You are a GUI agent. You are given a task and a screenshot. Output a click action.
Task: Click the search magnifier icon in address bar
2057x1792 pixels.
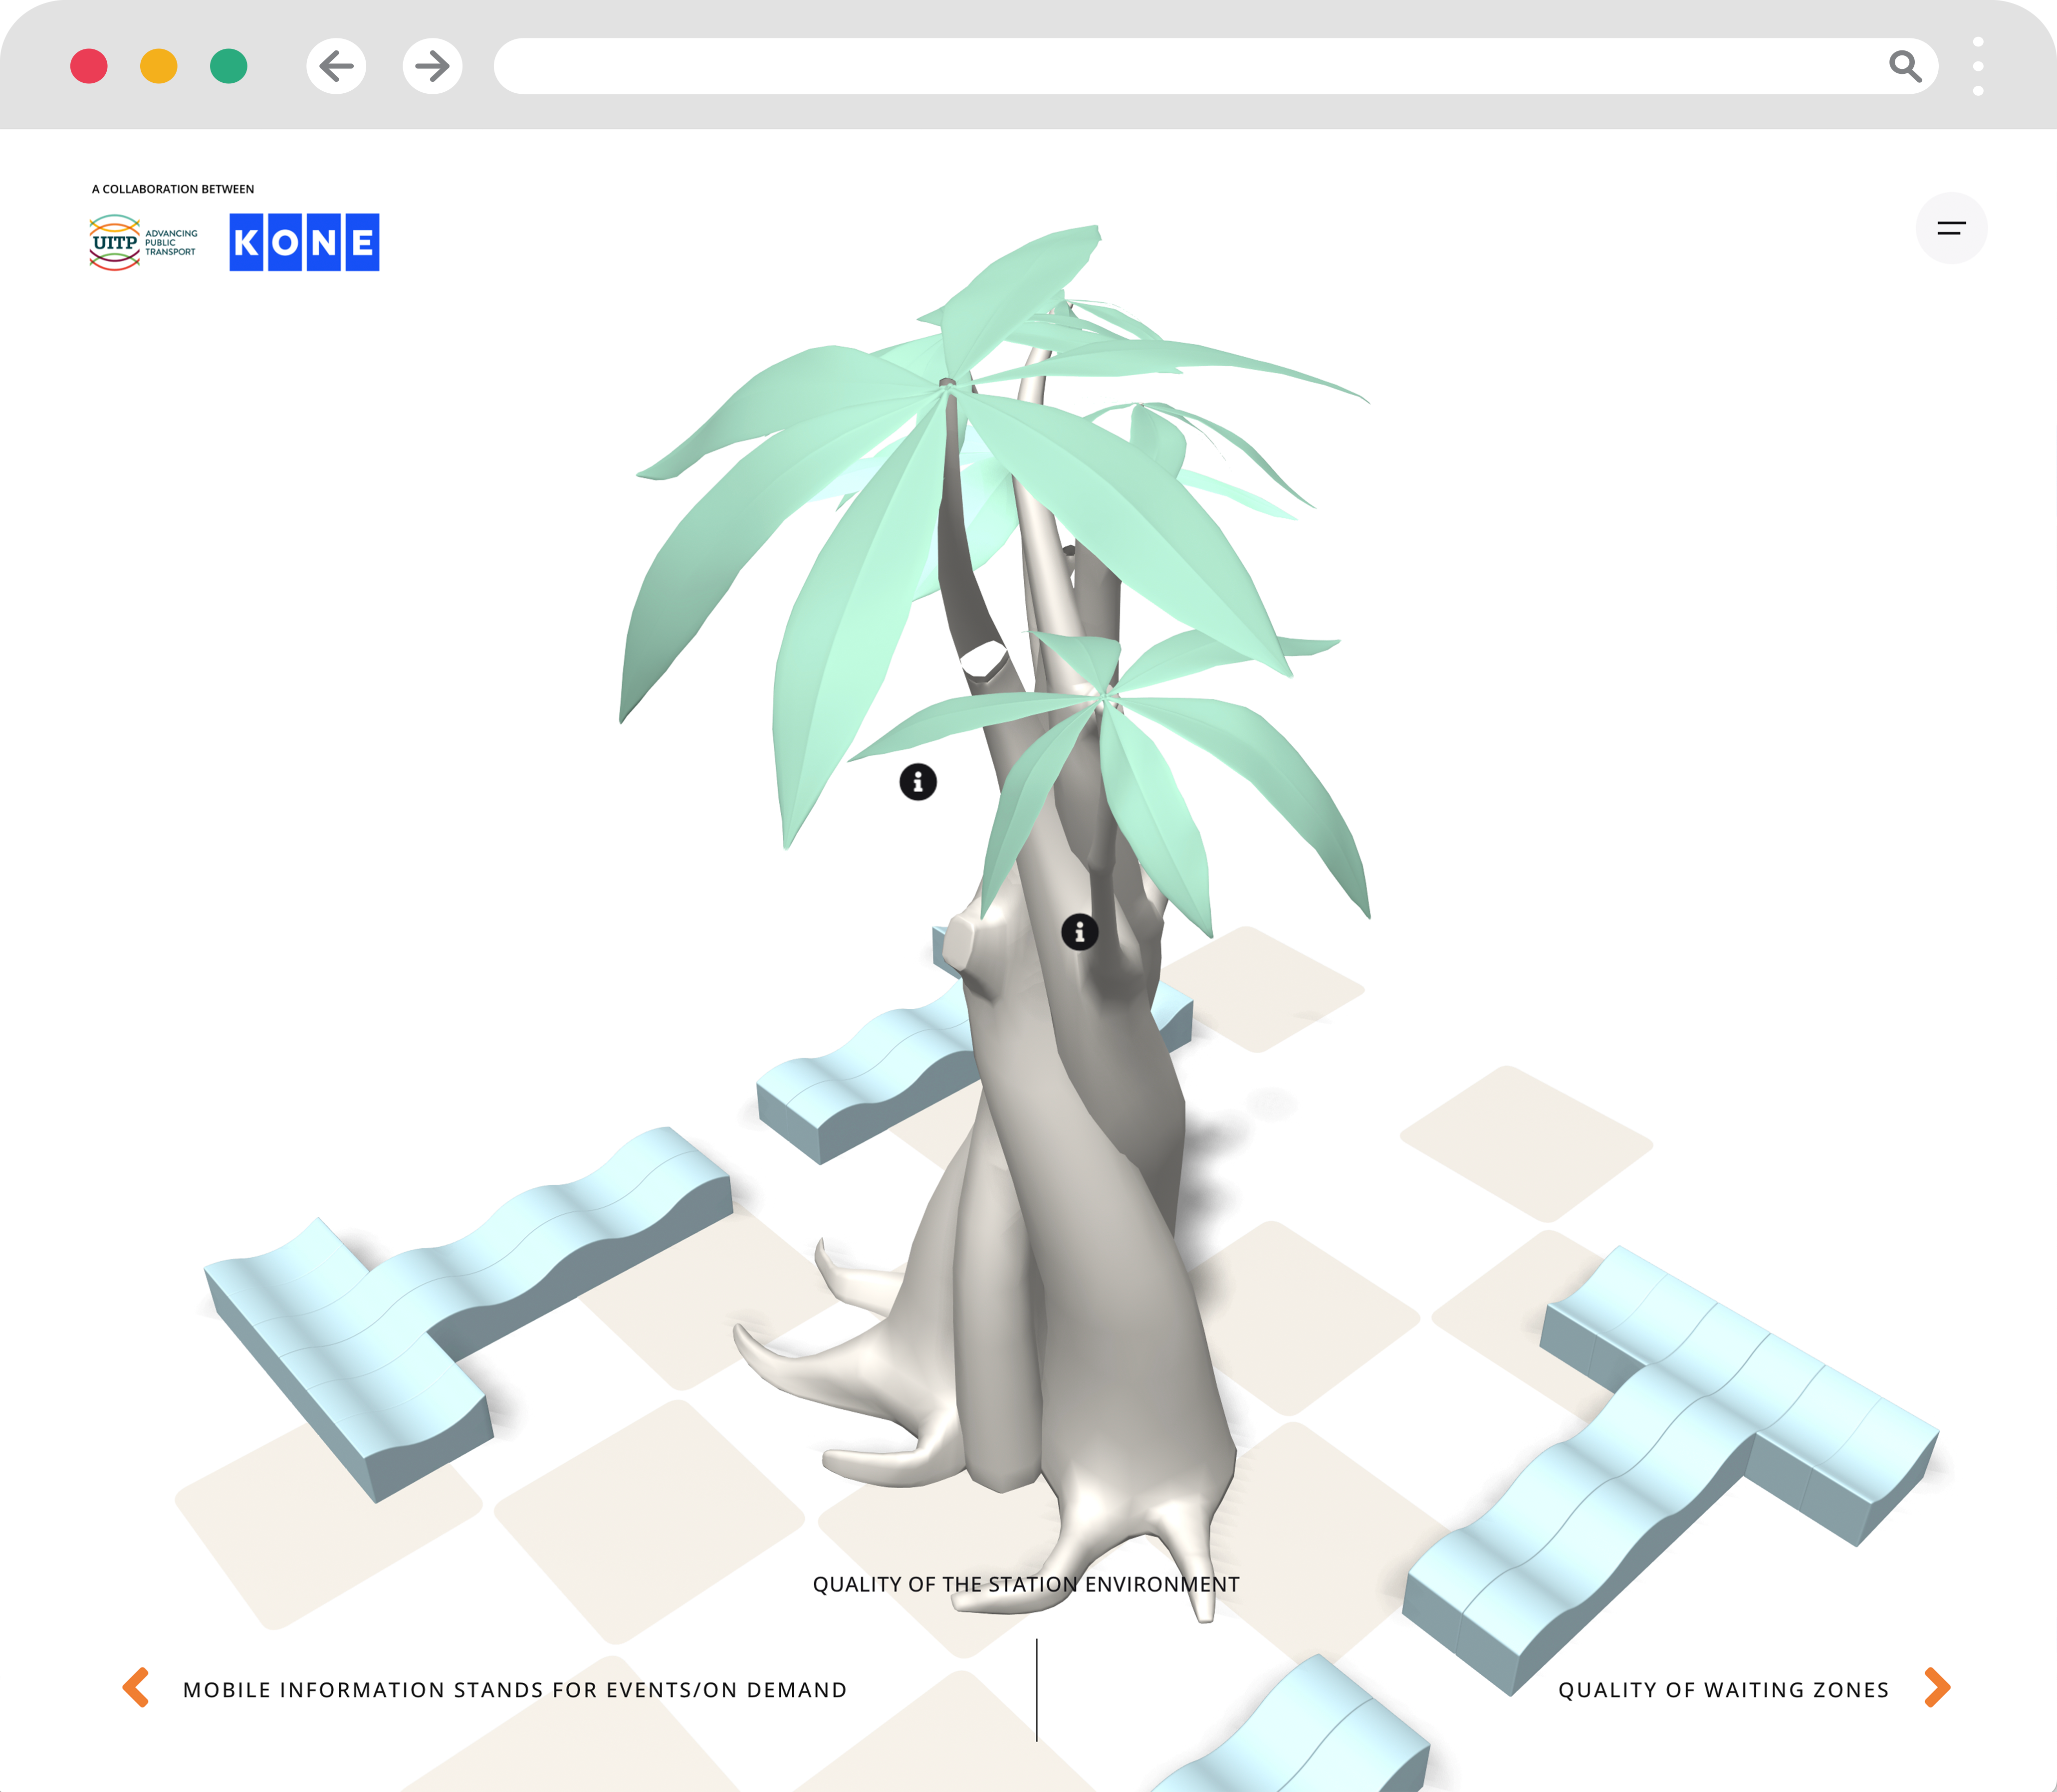point(1905,67)
